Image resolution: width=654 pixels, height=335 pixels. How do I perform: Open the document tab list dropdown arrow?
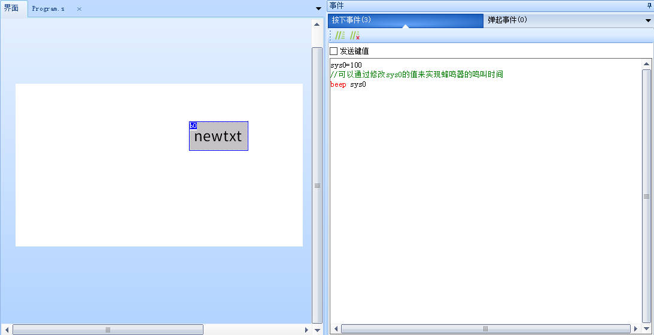[318, 9]
